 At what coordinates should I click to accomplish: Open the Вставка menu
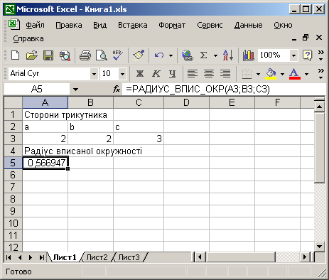(x=133, y=25)
